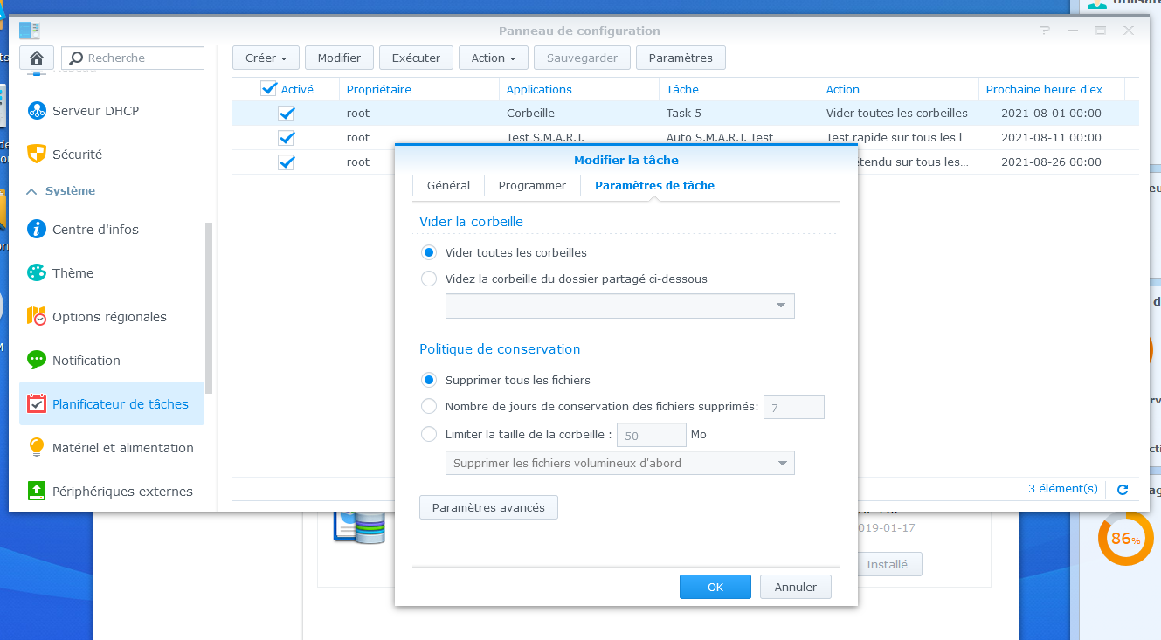Screen dimensions: 1161x640
Task: Select 'Limiter la taille de la corbeille' radio
Action: coord(429,434)
